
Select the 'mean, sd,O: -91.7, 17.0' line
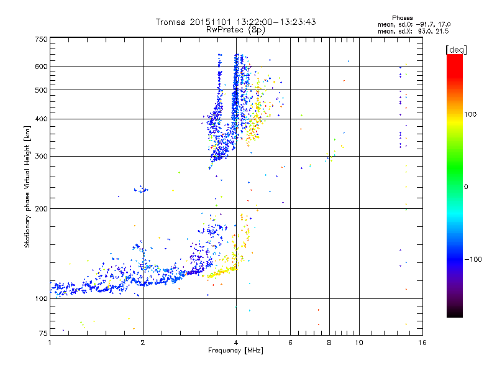click(414, 24)
